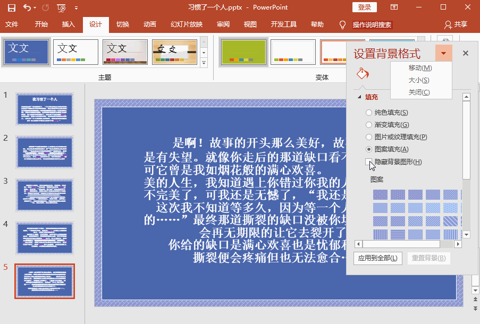The image size is (480, 324).
Task: Switch to the 开始 Home tab
Action: coord(41,24)
